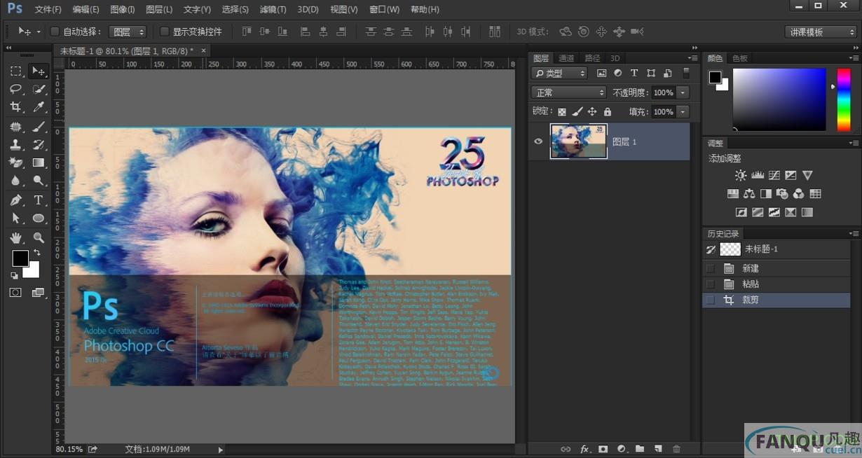Open the 填充 slider dropdown arrow
The height and width of the screenshot is (458, 862).
[683, 112]
